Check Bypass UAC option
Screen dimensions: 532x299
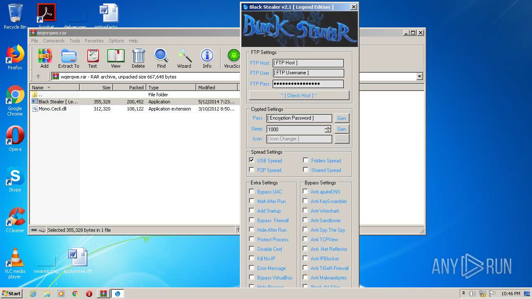[251, 191]
